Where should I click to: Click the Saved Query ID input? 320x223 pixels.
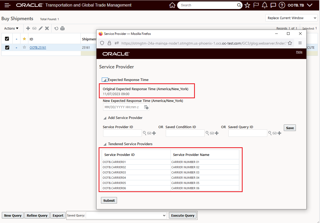point(248,133)
